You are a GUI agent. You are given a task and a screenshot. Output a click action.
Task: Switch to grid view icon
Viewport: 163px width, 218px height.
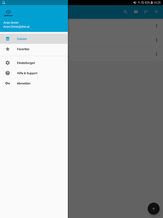[x=136, y=12]
